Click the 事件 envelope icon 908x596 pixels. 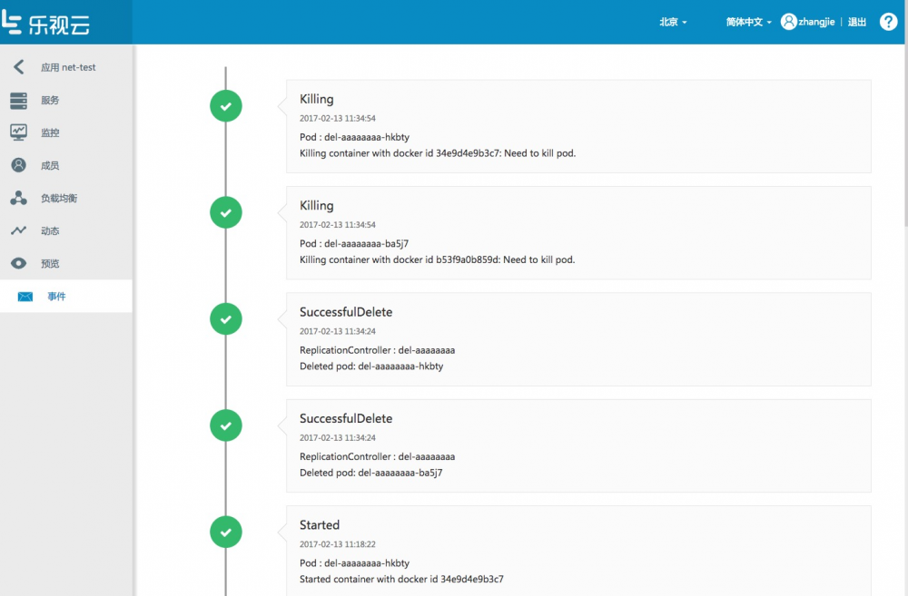point(25,297)
